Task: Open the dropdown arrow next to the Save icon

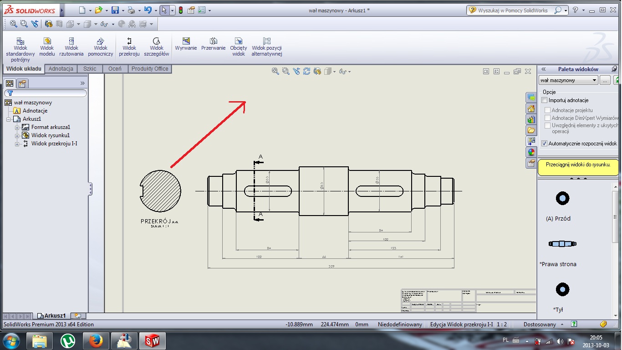Action: (x=123, y=10)
